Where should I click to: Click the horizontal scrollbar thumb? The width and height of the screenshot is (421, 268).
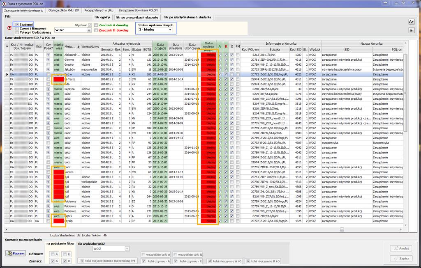pyautogui.click(x=342, y=229)
